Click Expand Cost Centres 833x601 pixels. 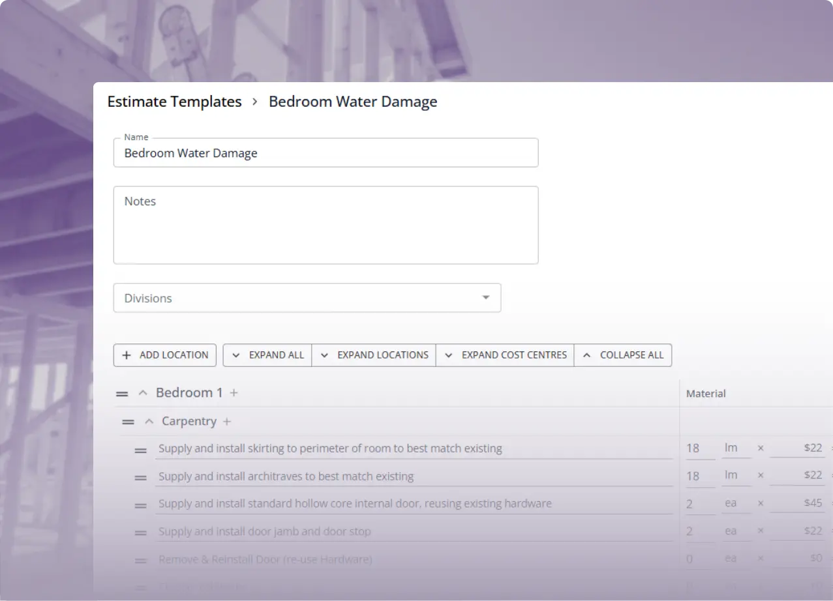point(505,355)
